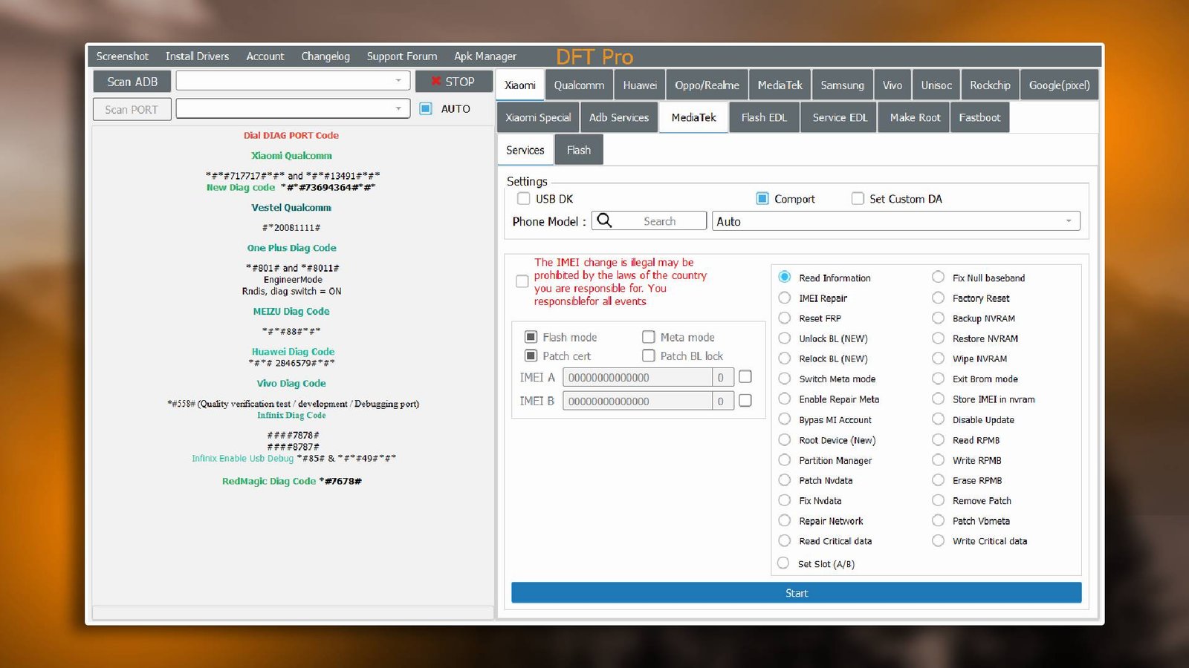Check the box next to IMEI B
Image resolution: width=1189 pixels, height=668 pixels.
point(745,401)
